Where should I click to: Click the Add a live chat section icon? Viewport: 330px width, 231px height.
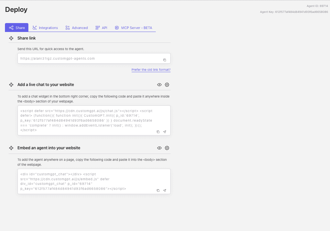coord(11,85)
